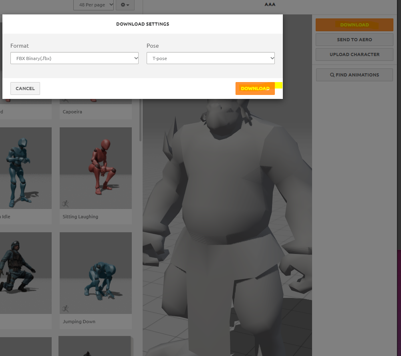Select the Sitting Laughing animation thumbnail
Image resolution: width=401 pixels, height=356 pixels.
coord(96,168)
